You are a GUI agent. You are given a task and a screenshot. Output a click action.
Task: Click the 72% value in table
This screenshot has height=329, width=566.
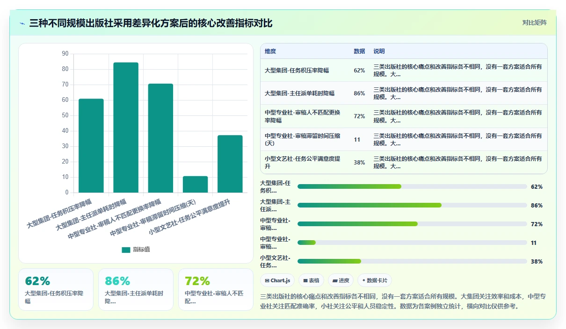pyautogui.click(x=359, y=116)
